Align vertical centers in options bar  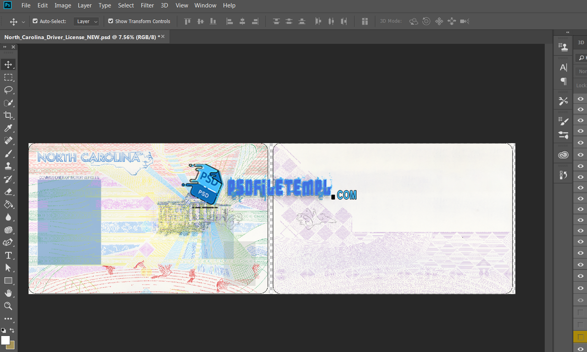click(200, 21)
